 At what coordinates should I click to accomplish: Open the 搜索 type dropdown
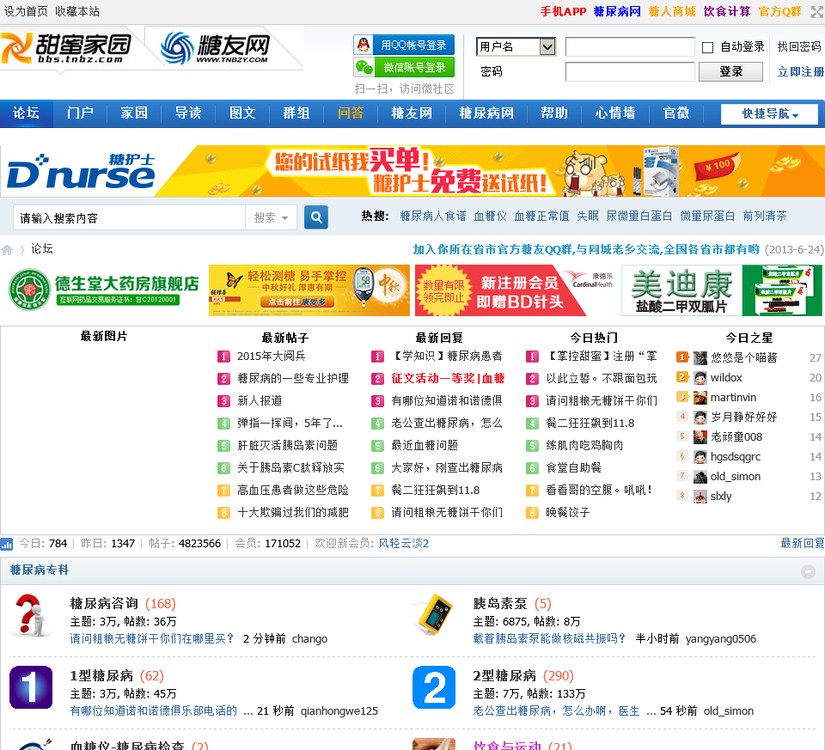point(271,217)
